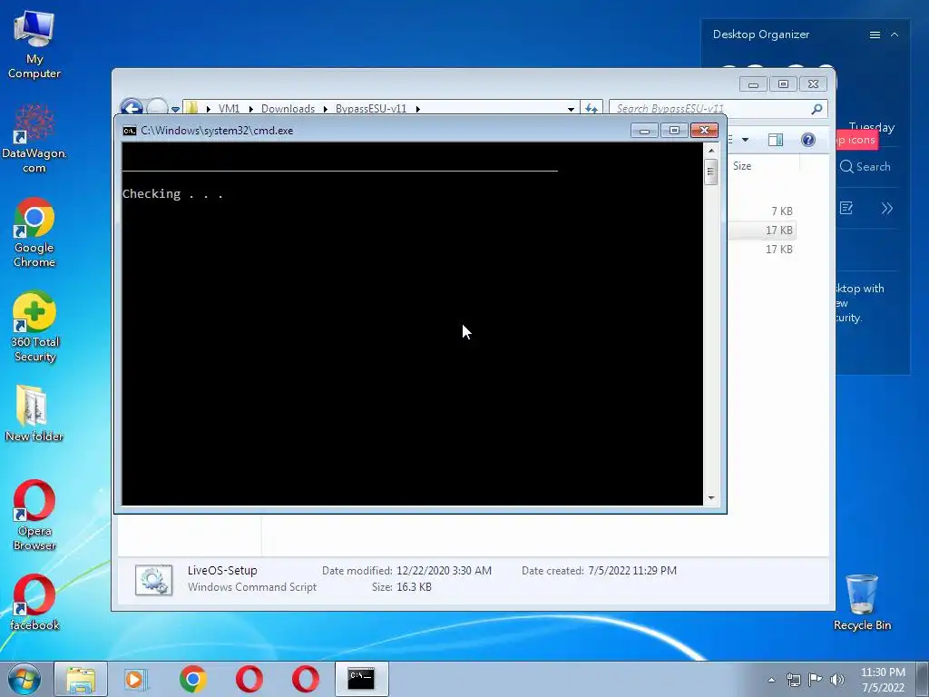Open the taskbar clock and date

pyautogui.click(x=883, y=680)
